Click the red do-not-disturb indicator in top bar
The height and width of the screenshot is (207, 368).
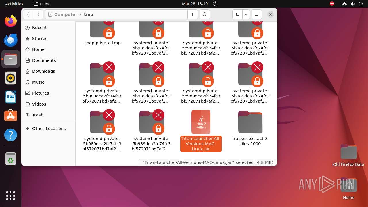click(x=332, y=4)
